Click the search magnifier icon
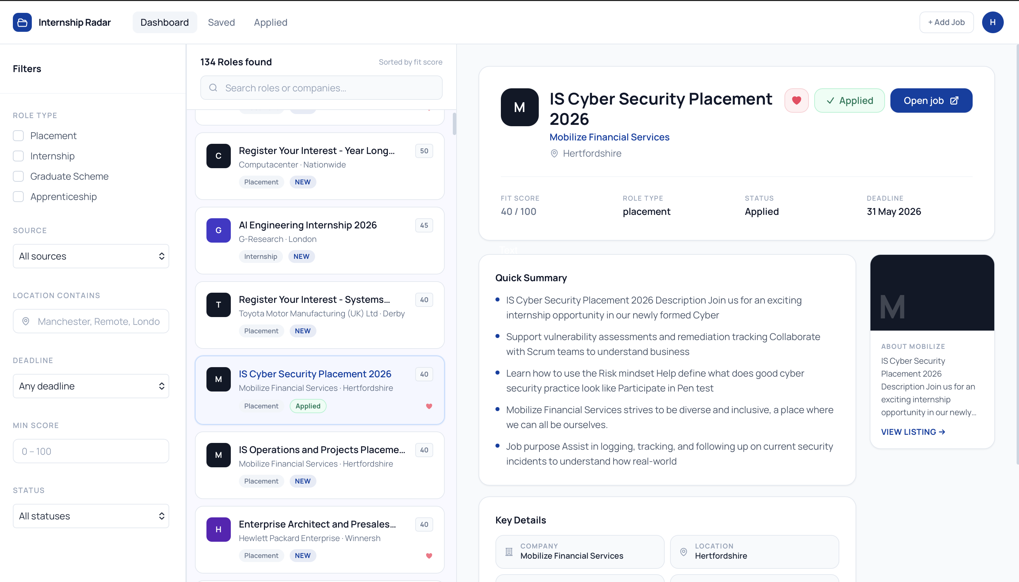The image size is (1019, 582). click(213, 88)
